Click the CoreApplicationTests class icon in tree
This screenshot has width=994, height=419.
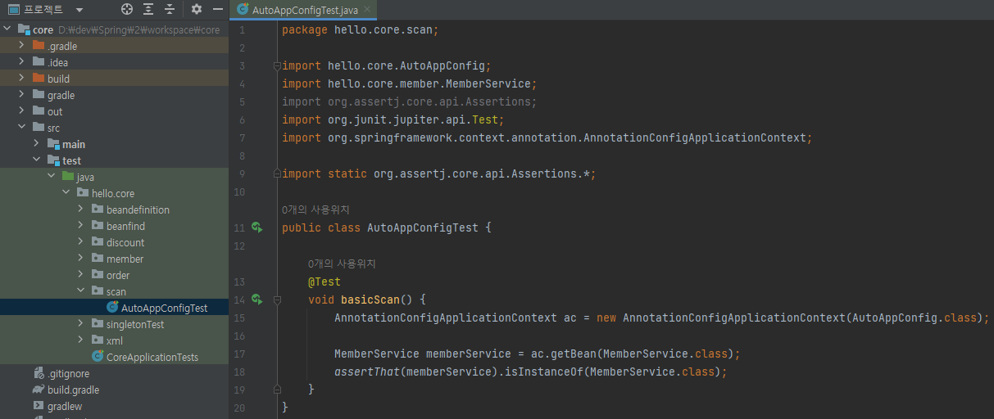(98, 357)
